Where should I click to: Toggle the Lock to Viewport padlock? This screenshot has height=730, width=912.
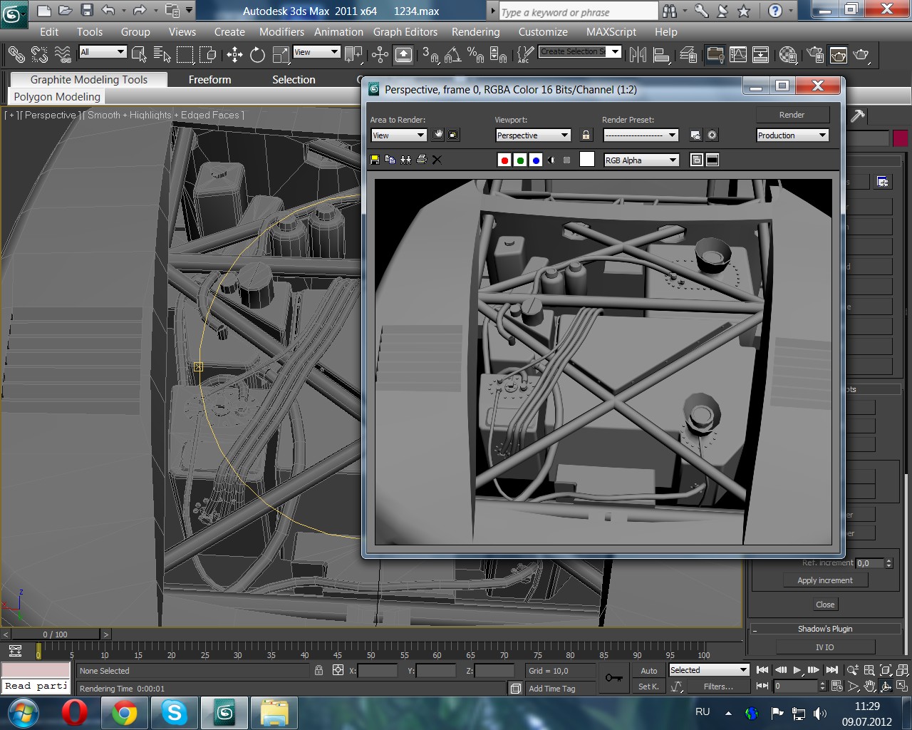[x=586, y=135]
